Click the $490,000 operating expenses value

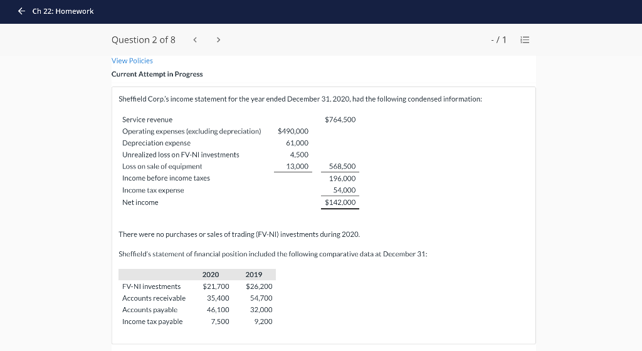(293, 132)
